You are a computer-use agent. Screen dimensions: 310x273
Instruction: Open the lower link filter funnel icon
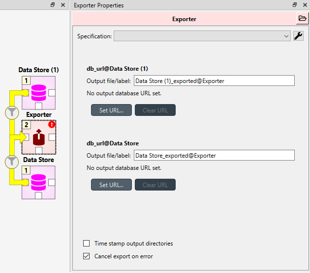[x=12, y=162]
